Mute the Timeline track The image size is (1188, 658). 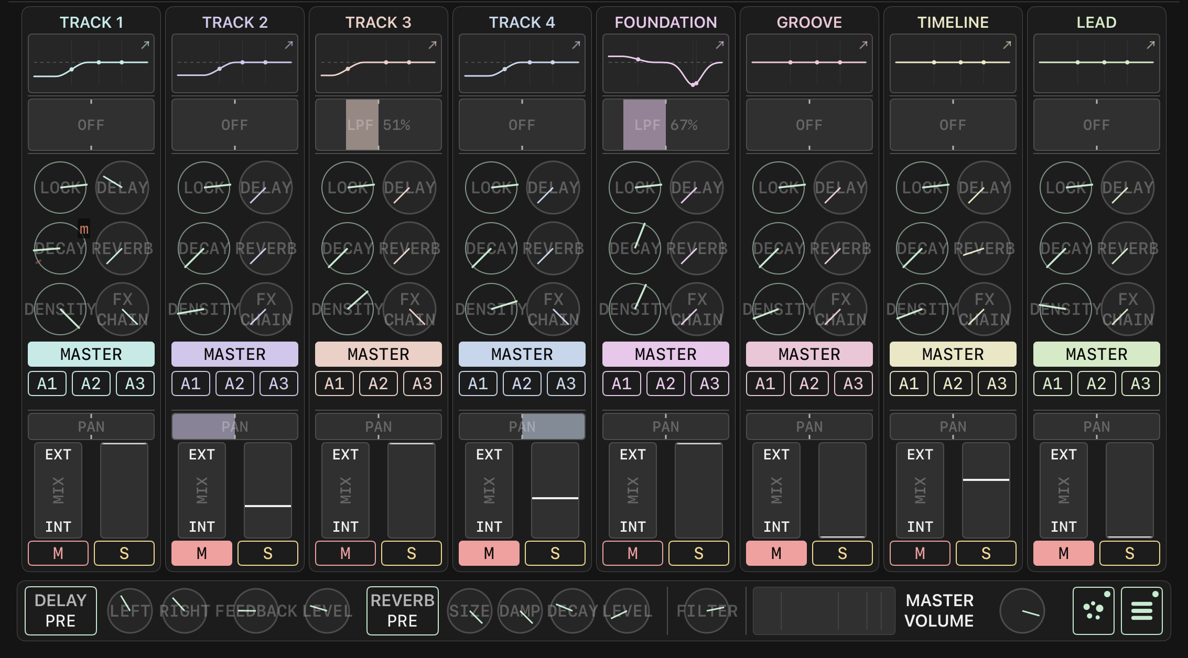[920, 553]
